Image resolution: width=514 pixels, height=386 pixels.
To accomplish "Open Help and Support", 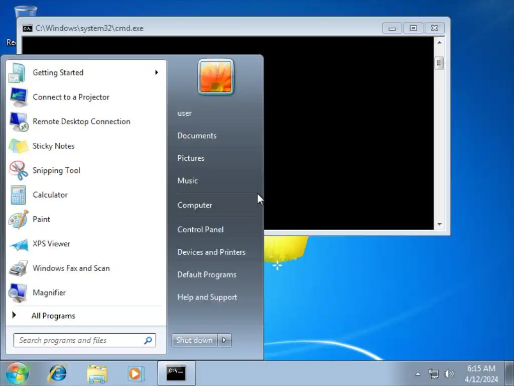I will [207, 297].
